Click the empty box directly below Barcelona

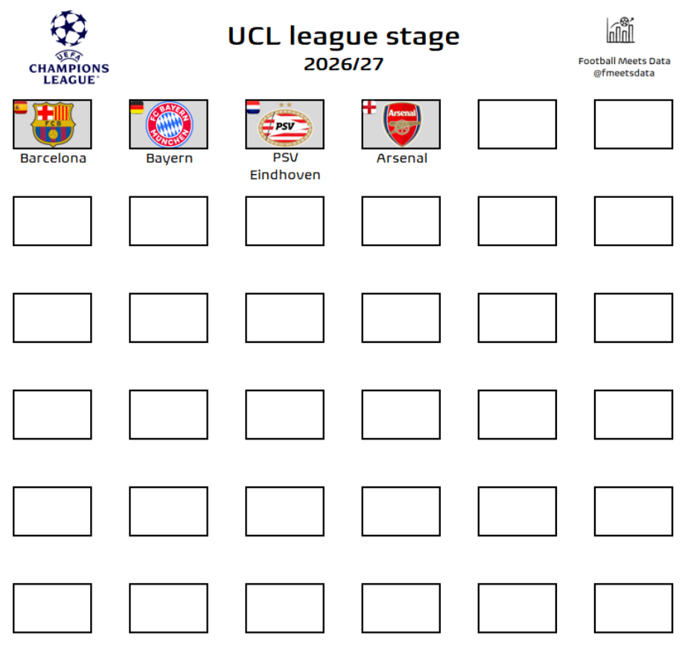(x=52, y=221)
